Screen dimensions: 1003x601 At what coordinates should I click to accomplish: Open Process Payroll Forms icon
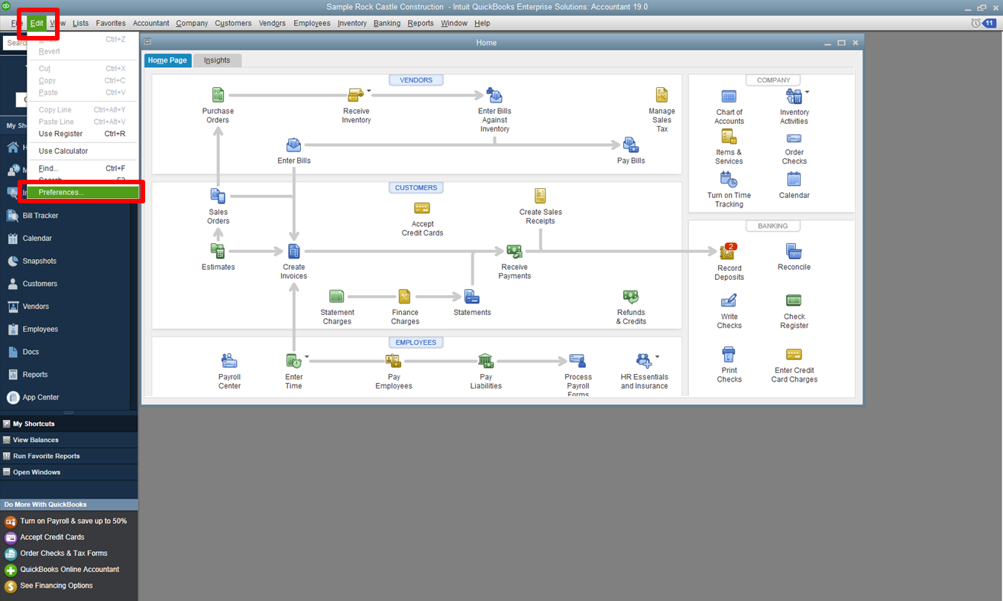[578, 361]
